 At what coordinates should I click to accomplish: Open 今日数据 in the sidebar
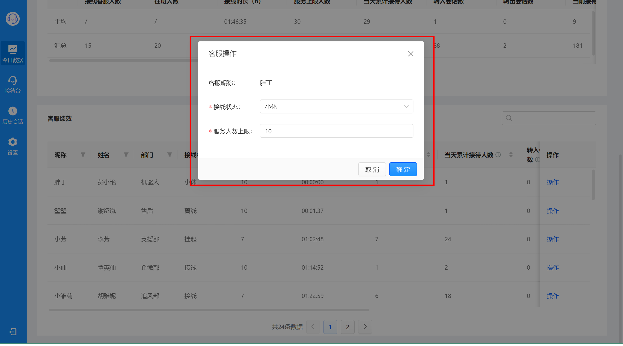(x=13, y=54)
